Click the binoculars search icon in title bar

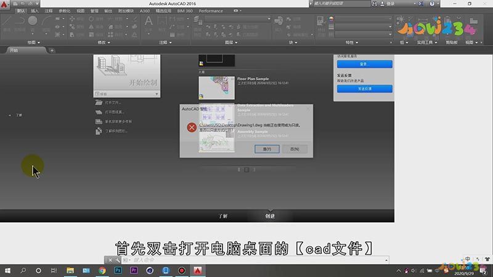[x=375, y=4]
